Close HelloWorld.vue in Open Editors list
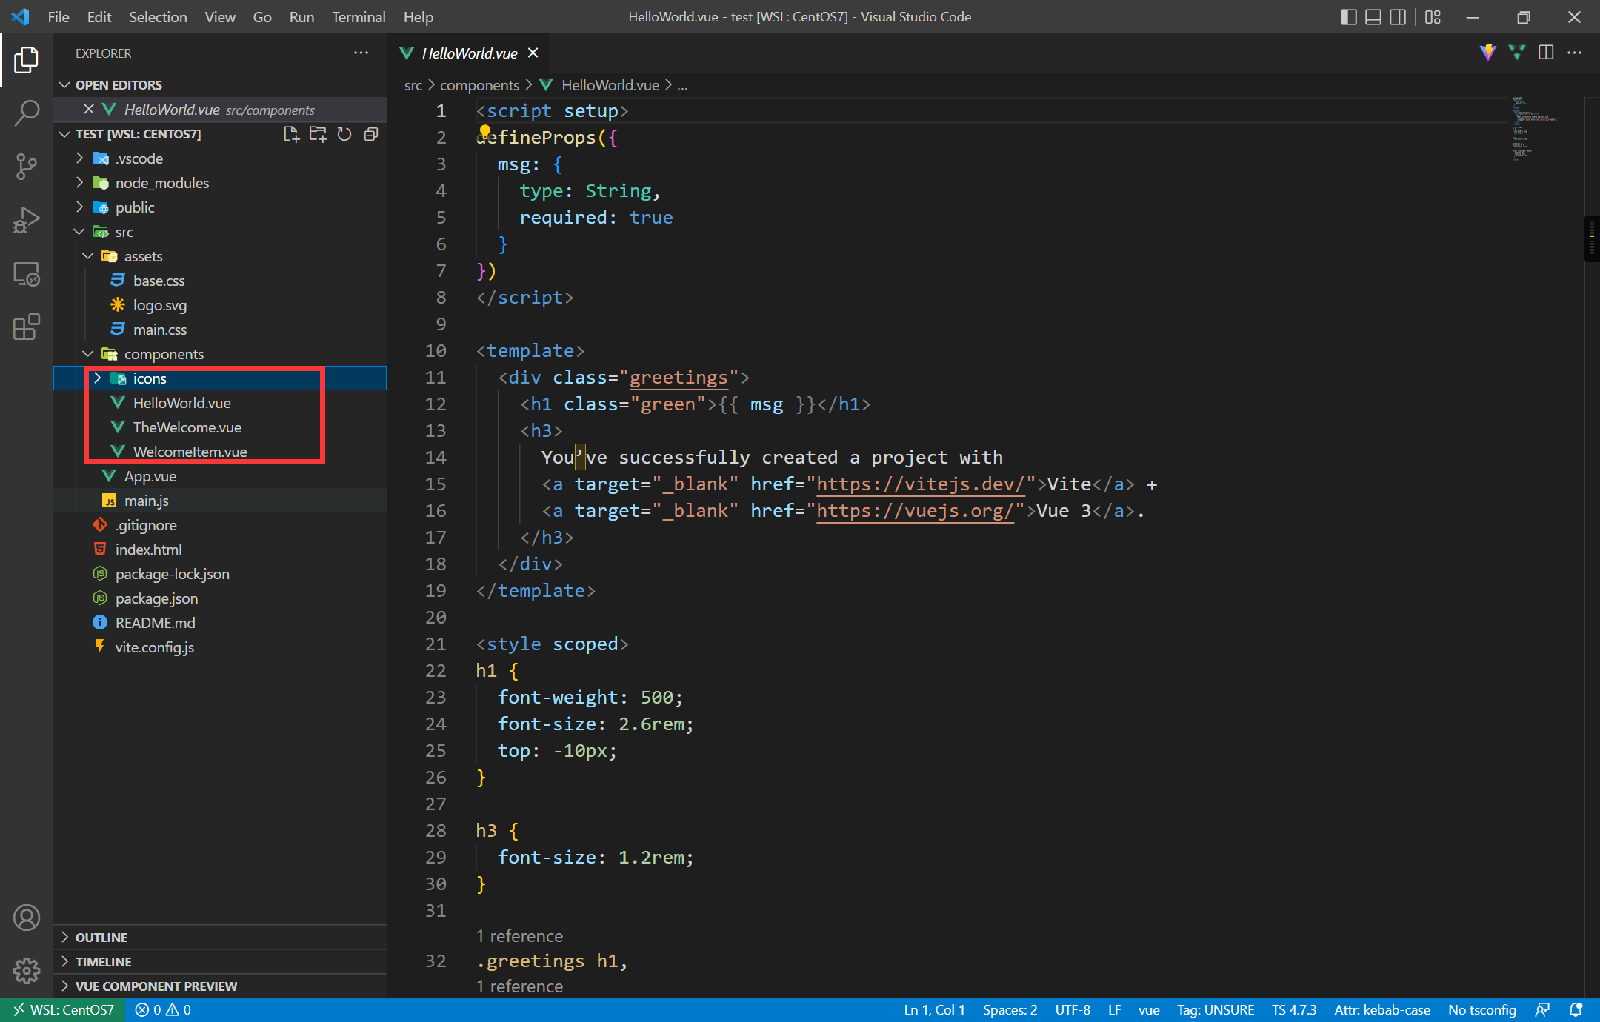The height and width of the screenshot is (1022, 1600). [89, 109]
